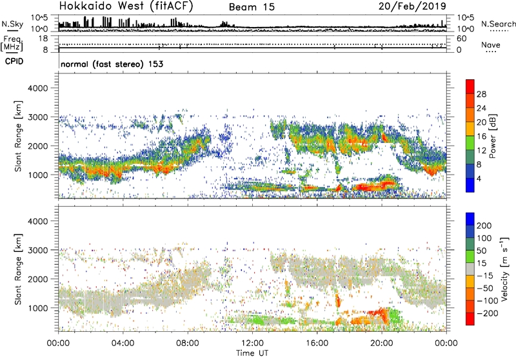Click the '200' velocity scale value
Screen dimensions: 516x357
click(484, 226)
